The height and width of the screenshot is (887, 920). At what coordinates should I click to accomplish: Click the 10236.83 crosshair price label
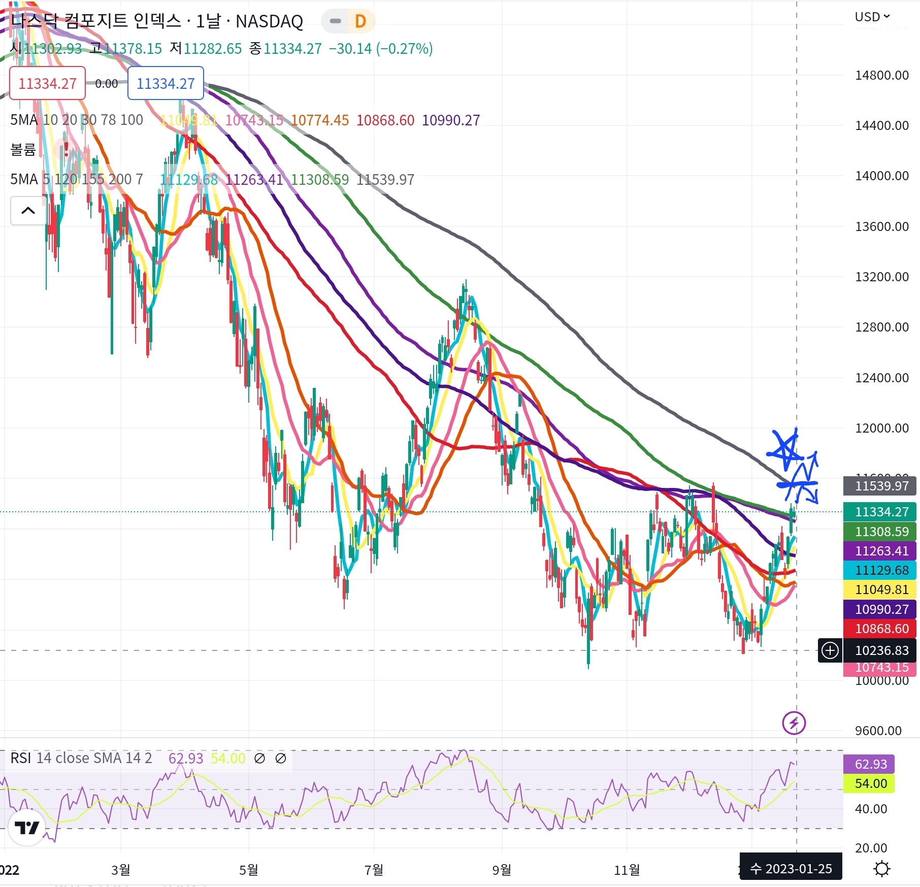(x=880, y=650)
